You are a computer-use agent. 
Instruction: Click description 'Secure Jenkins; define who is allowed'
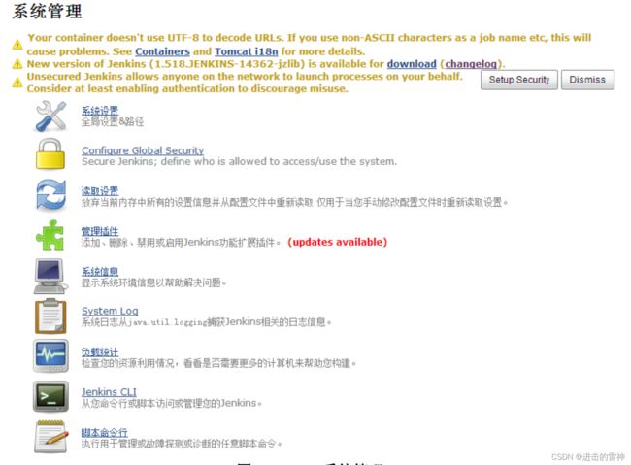239,161
